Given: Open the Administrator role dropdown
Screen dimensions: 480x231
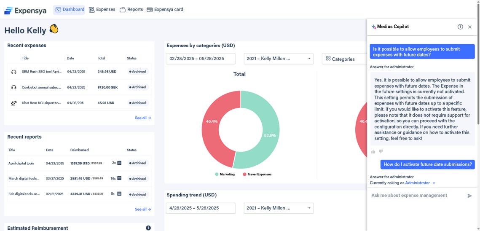Looking at the screenshot, I should pos(420,183).
